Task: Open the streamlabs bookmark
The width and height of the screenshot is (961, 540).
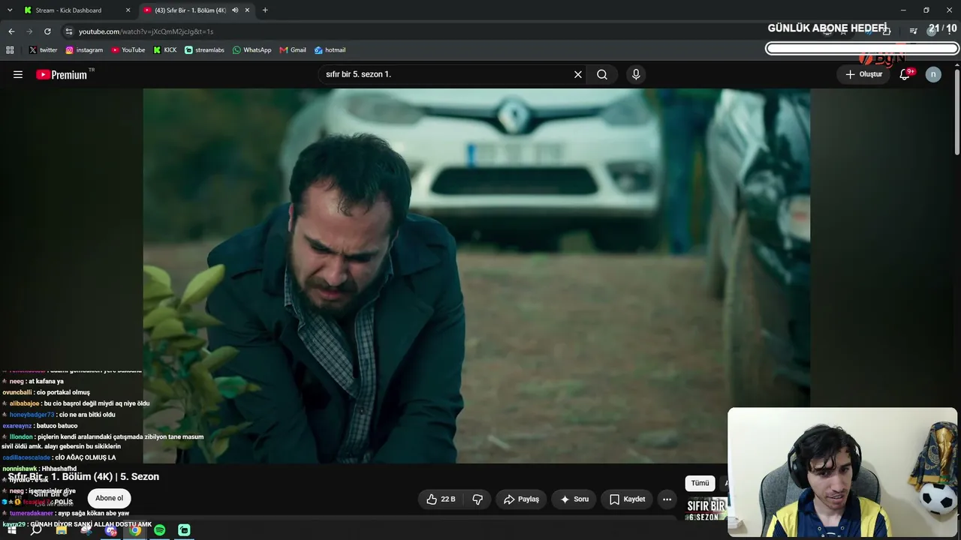Action: [x=204, y=50]
